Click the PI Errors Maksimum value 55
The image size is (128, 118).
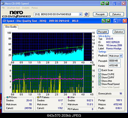tap(31, 104)
